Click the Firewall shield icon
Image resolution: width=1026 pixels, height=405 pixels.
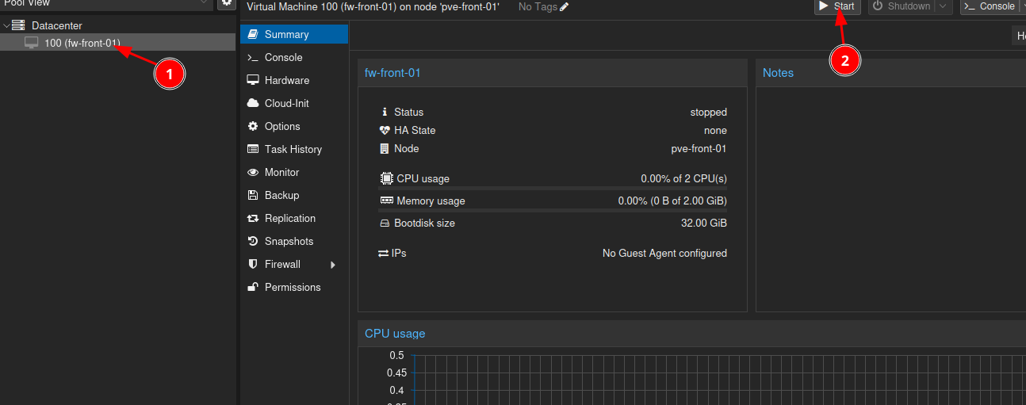coord(253,264)
